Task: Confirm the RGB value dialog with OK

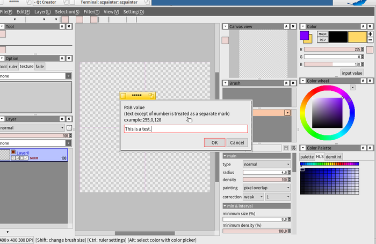Action: 214,142
